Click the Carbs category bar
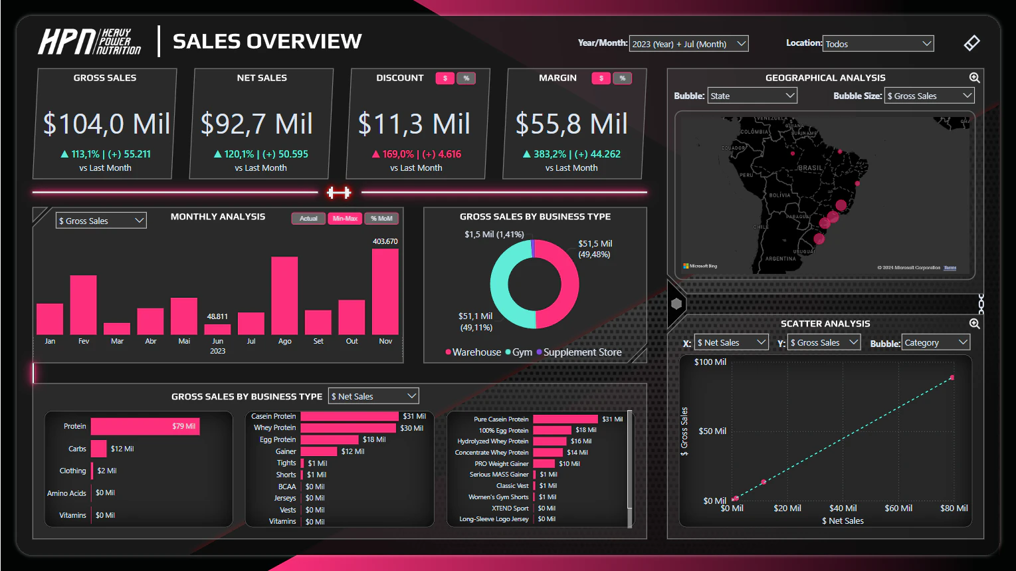1016x571 pixels. coord(98,449)
